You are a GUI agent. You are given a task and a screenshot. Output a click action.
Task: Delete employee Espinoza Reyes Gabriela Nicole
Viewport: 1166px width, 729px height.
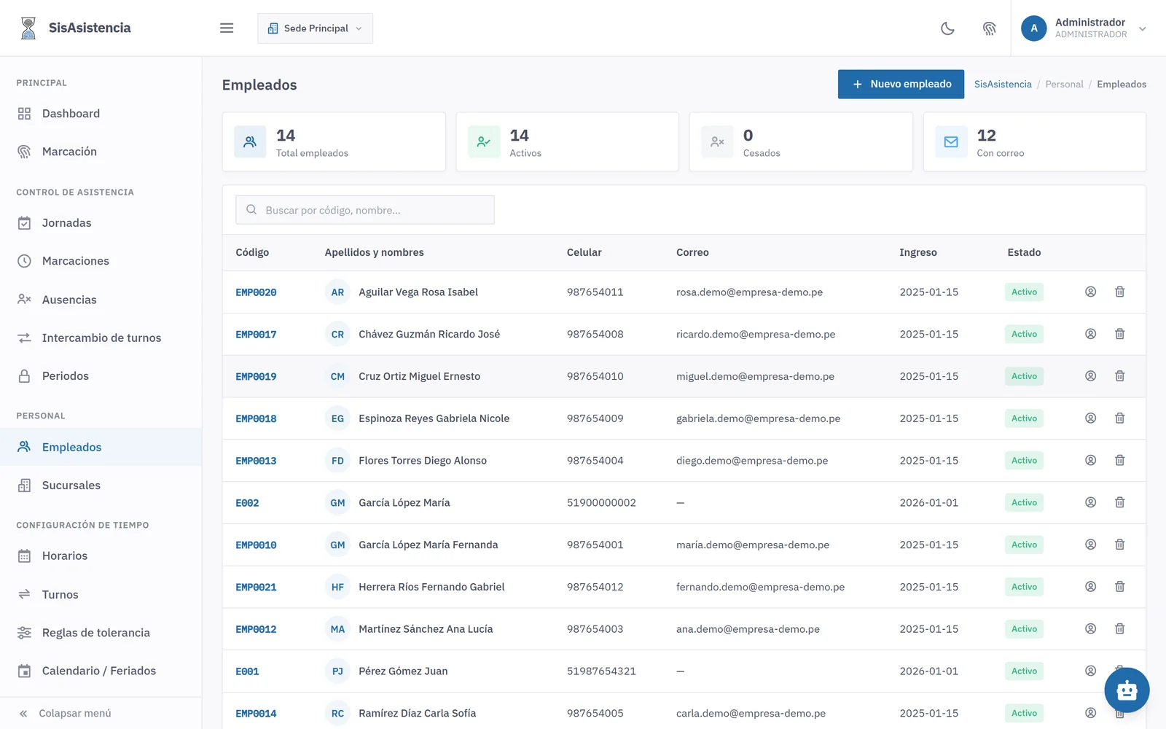(1119, 418)
